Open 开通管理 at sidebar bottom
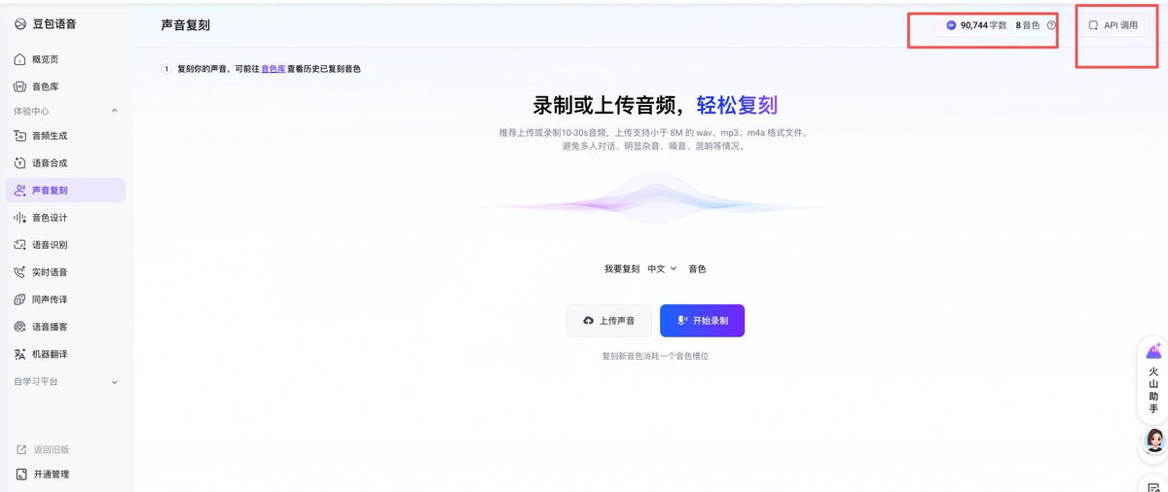The width and height of the screenshot is (1168, 492). 44,474
